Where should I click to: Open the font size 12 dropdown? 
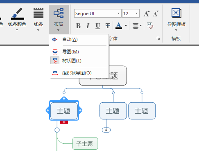pyautogui.click(x=136, y=14)
